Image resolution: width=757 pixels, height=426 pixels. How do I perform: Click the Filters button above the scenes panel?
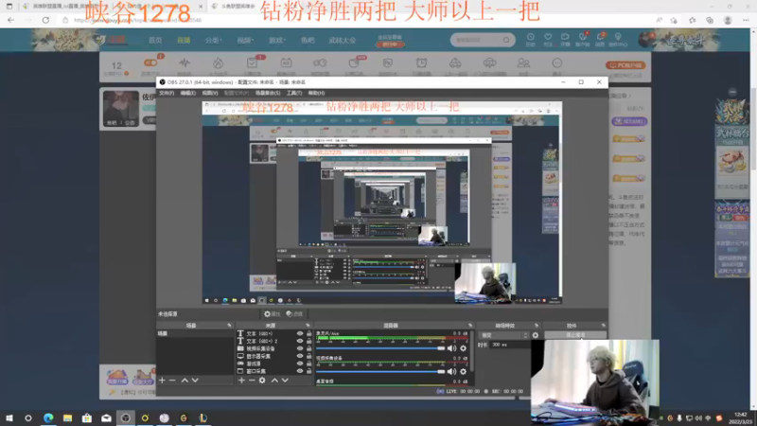294,314
